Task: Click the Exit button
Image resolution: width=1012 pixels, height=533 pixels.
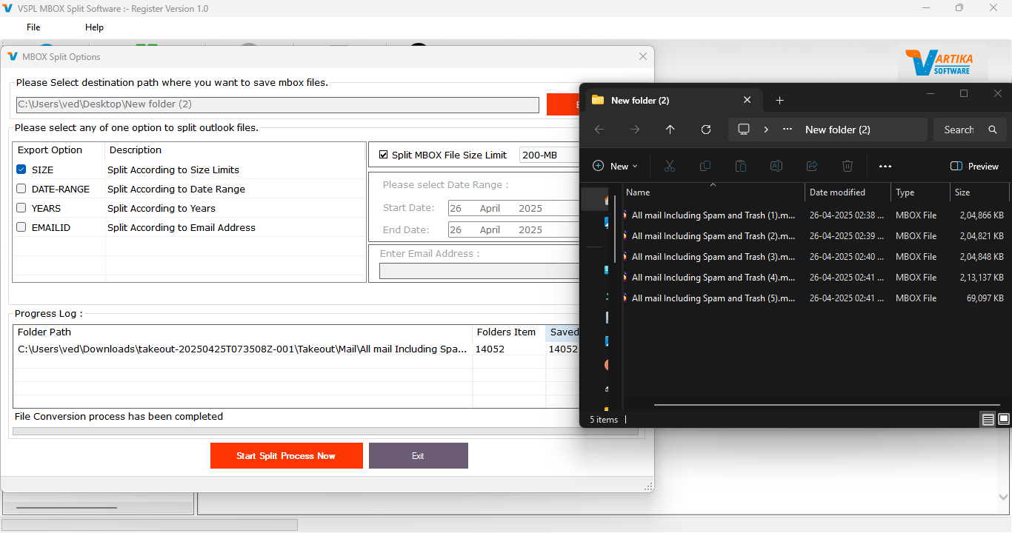Action: pos(419,456)
